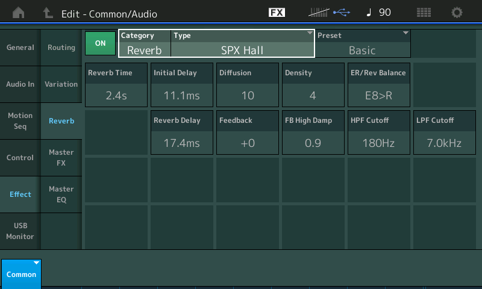Select the Initial Delay 11.1ms parameter

(x=182, y=85)
